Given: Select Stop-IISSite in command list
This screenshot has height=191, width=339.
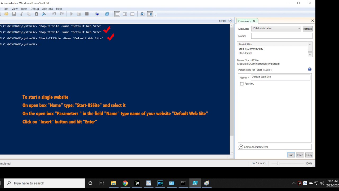Looking at the screenshot, I should coord(273,53).
